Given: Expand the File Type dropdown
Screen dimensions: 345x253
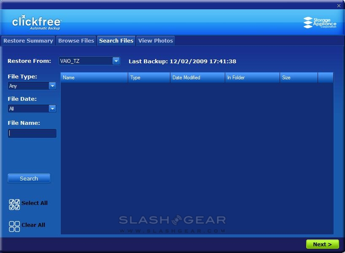Looking at the screenshot, I should [52, 86].
